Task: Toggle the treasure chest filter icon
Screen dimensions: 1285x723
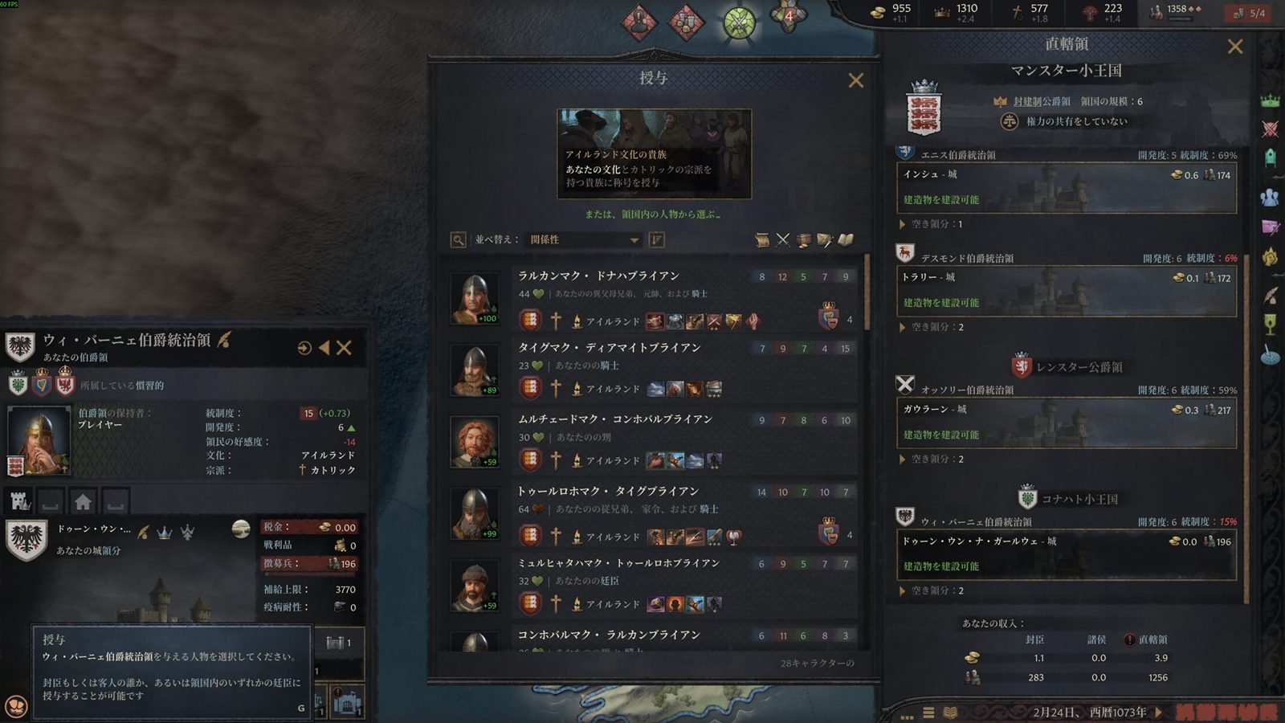Action: (804, 239)
